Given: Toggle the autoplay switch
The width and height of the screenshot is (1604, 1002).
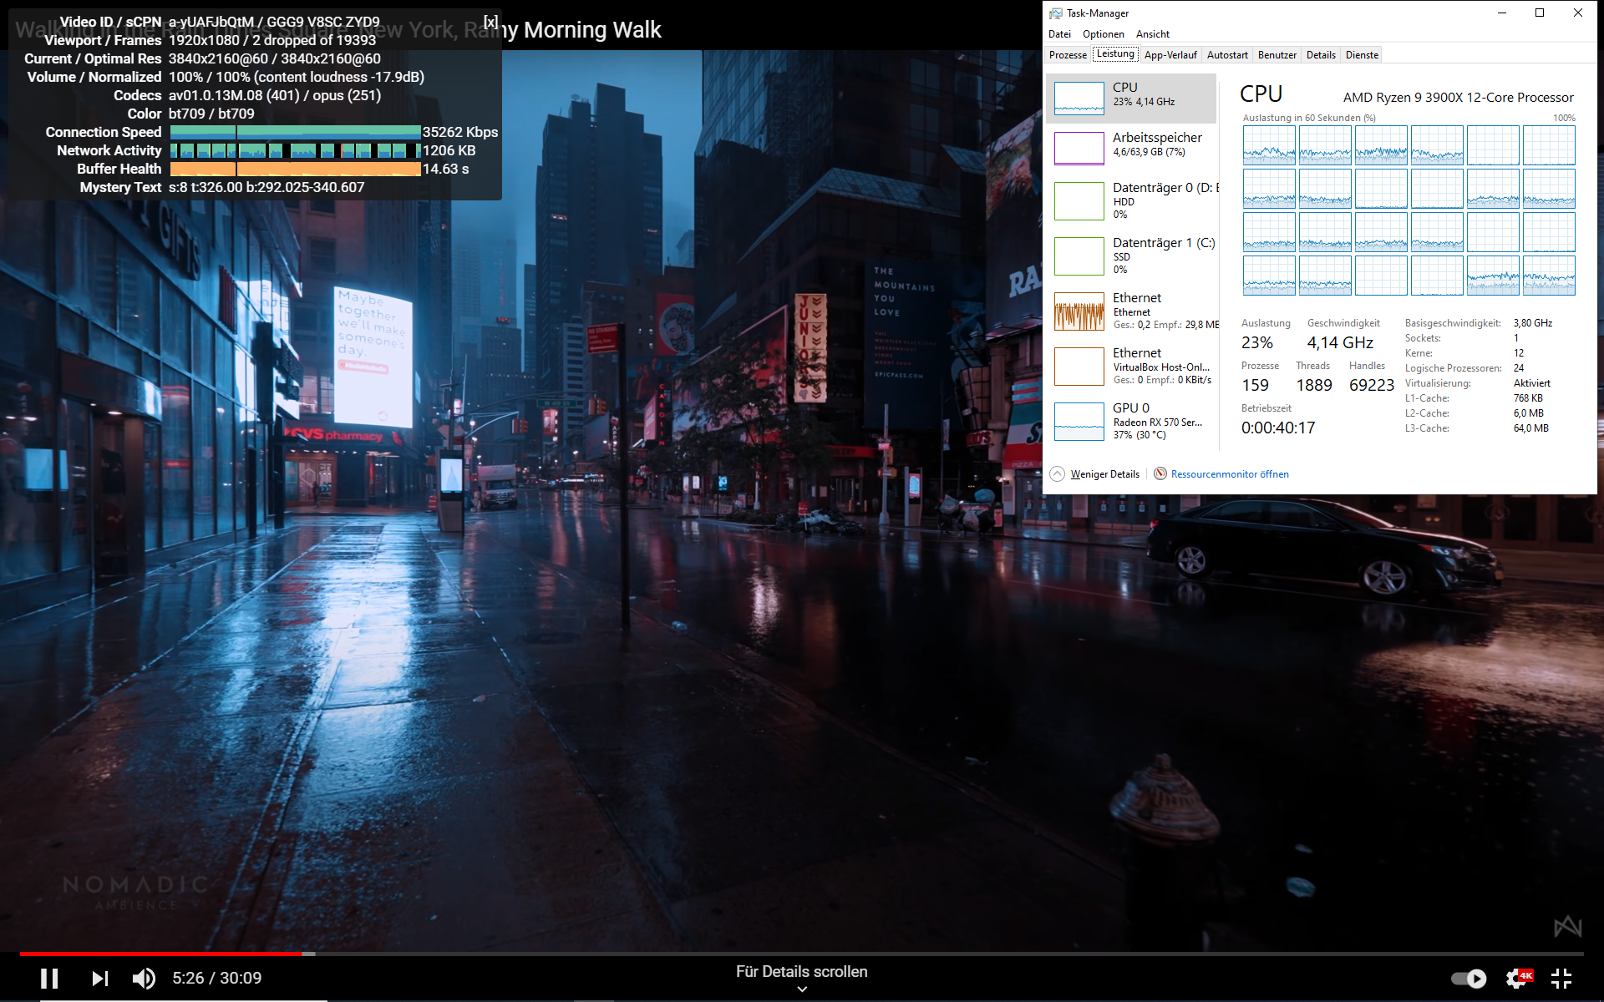Looking at the screenshot, I should pyautogui.click(x=1468, y=978).
